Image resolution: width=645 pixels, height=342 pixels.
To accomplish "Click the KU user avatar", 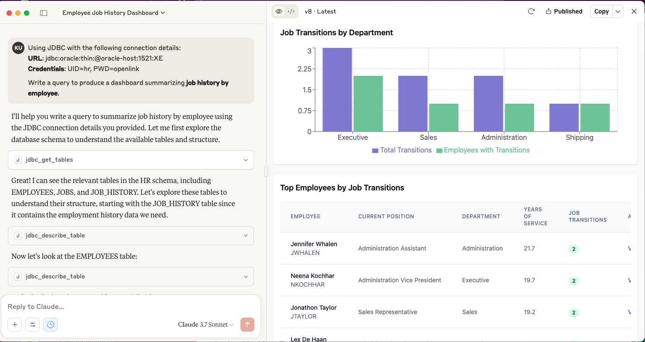I will coord(18,48).
